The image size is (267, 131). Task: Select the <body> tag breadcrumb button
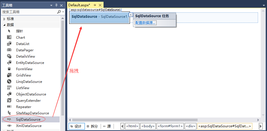(148, 126)
